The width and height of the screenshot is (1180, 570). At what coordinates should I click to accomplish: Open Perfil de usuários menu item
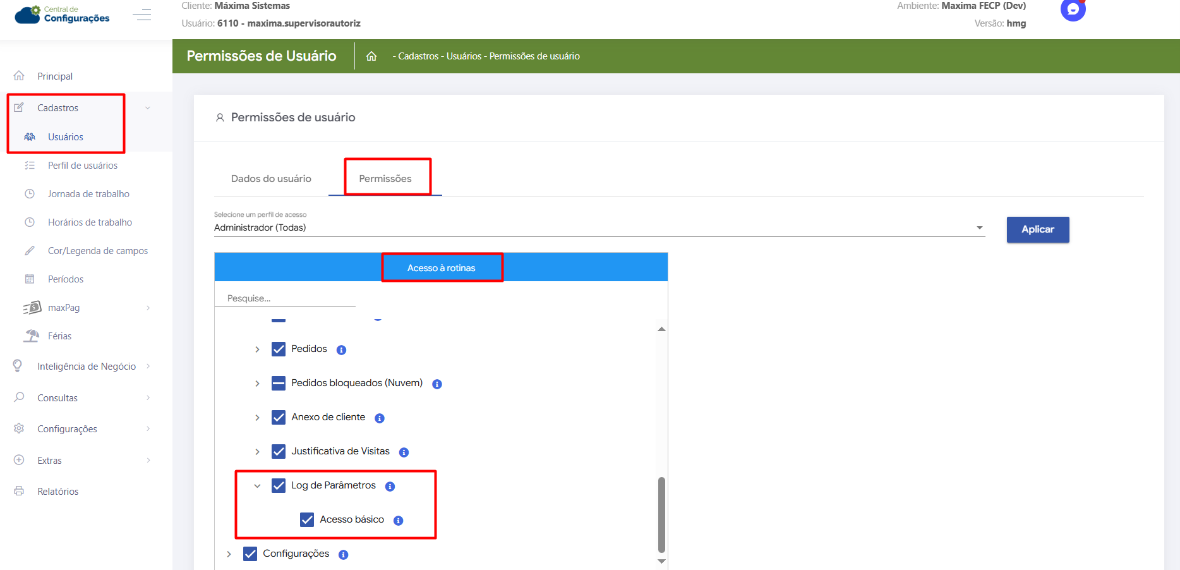83,166
